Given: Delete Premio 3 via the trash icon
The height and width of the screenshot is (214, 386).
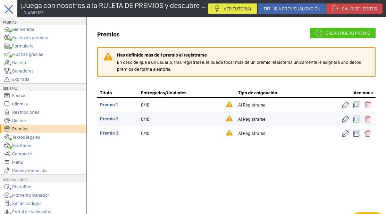Looking at the screenshot, I should (x=368, y=133).
